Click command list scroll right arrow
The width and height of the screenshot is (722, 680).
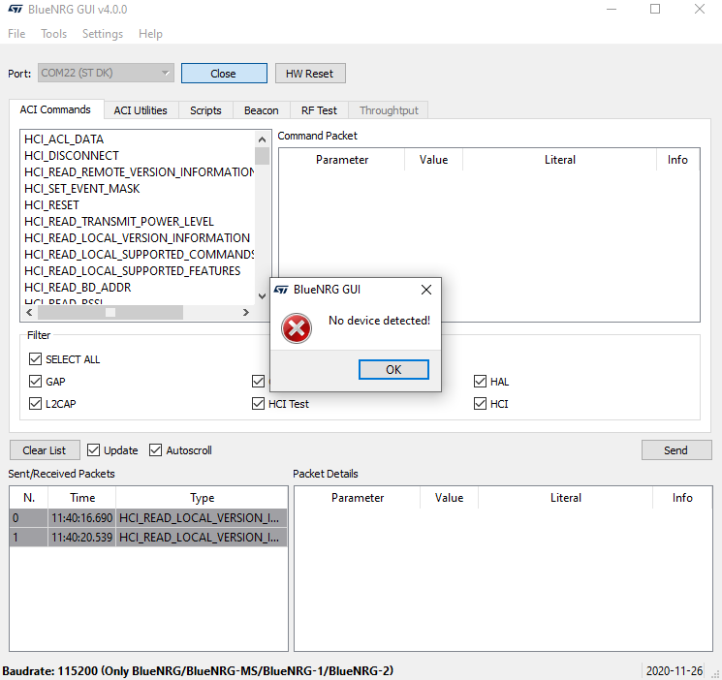tap(246, 313)
